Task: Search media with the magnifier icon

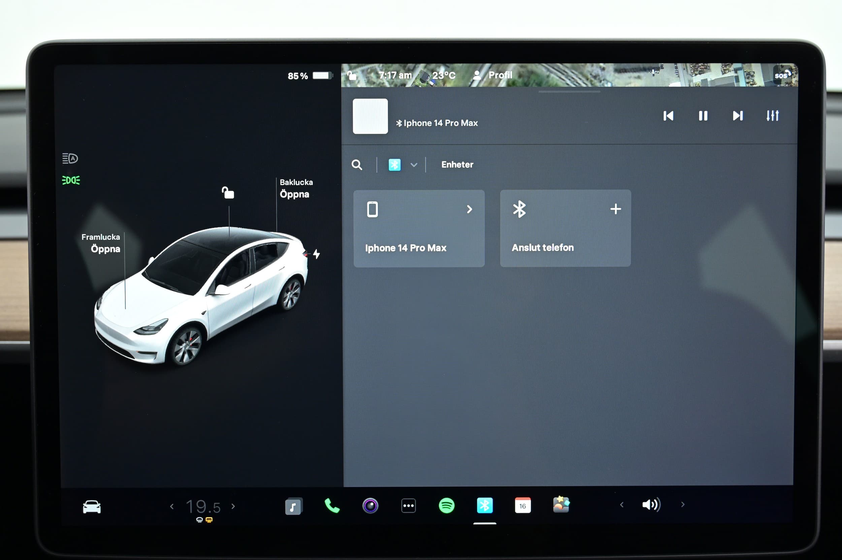Action: tap(357, 165)
